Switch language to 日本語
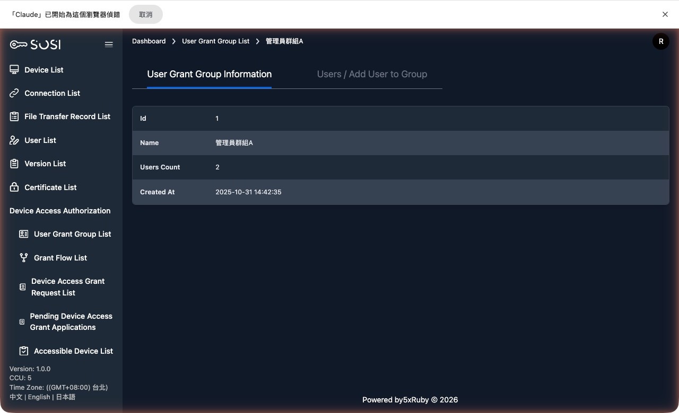The image size is (679, 413). pyautogui.click(x=66, y=397)
